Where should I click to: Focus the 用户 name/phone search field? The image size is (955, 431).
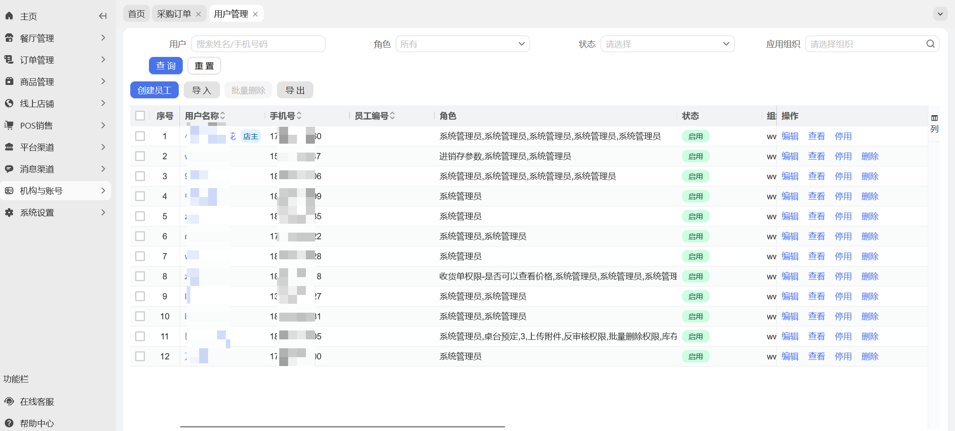coord(258,44)
